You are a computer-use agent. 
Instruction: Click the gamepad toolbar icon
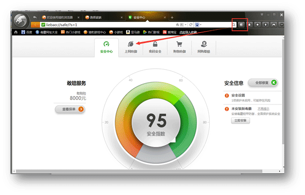point(274,25)
